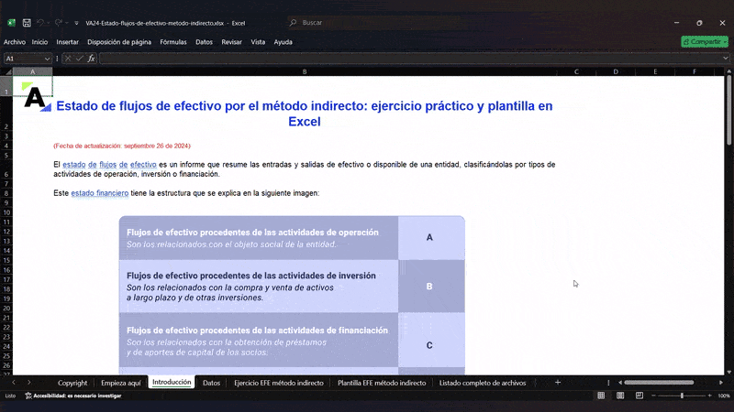734x412 pixels.
Task: Click the zoom out minus button
Action: [655, 396]
